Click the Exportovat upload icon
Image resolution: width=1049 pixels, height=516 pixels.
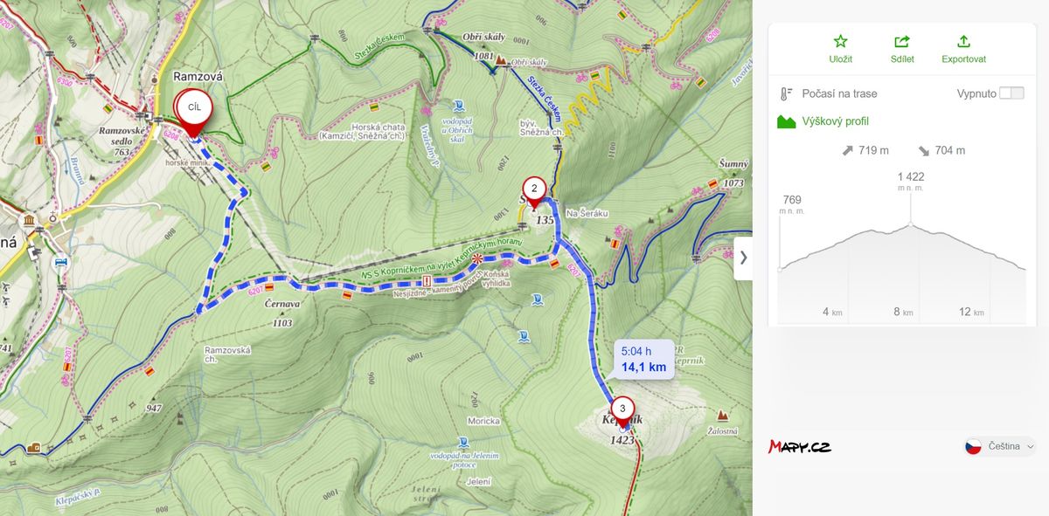963,41
